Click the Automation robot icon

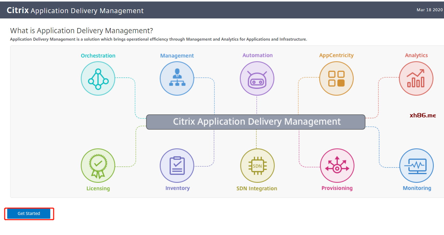(x=257, y=78)
